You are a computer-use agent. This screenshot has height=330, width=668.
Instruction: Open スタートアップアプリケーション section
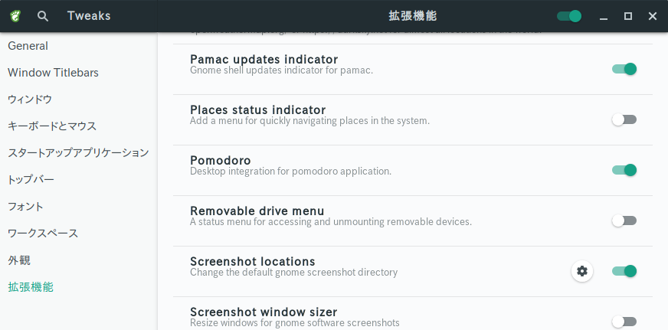79,153
